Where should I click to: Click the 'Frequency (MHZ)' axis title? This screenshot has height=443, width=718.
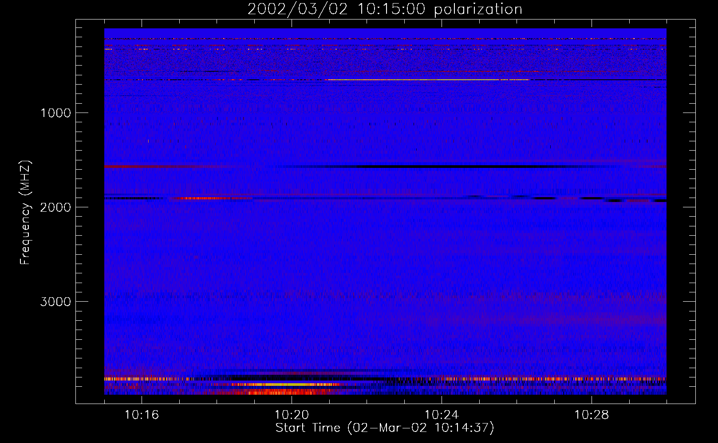tap(25, 213)
